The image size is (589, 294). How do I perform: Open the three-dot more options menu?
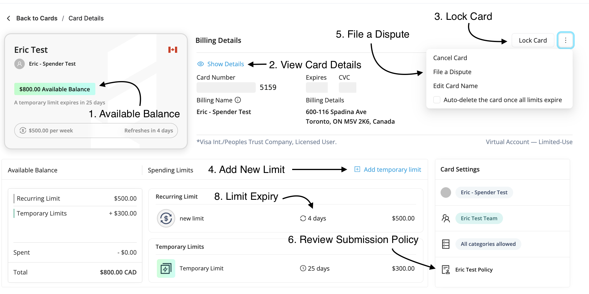(565, 40)
